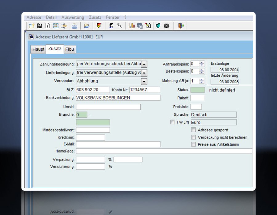This screenshot has width=277, height=215.
Task: Toggle the FW J/N checkbox
Action: pos(173,122)
